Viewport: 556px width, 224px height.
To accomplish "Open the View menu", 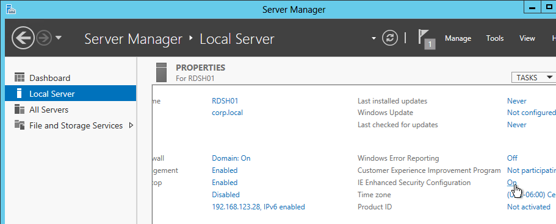I will [527, 38].
